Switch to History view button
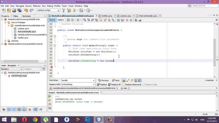This screenshot has height=123, width=219. click(x=61, y=20)
